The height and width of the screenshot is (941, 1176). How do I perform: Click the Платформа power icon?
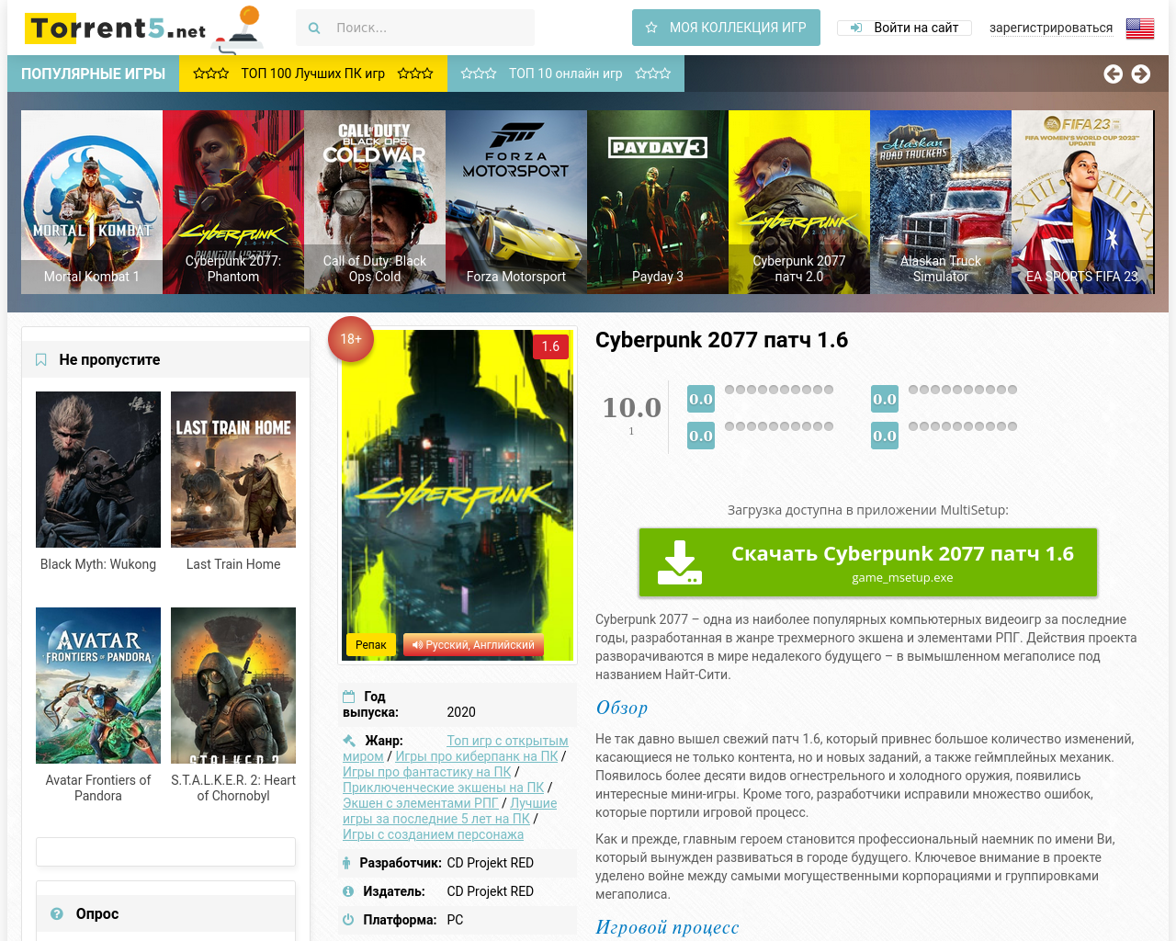[x=348, y=920]
